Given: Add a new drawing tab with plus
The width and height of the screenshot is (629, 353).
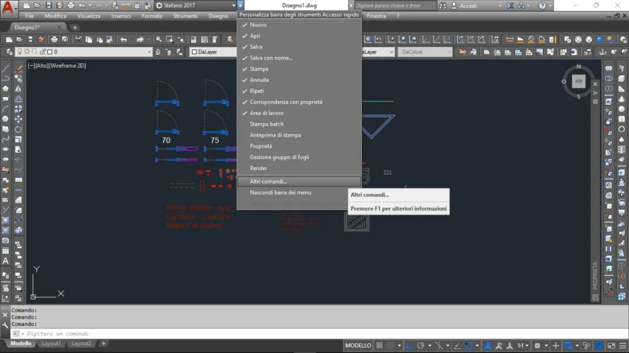Looking at the screenshot, I should tap(75, 27).
